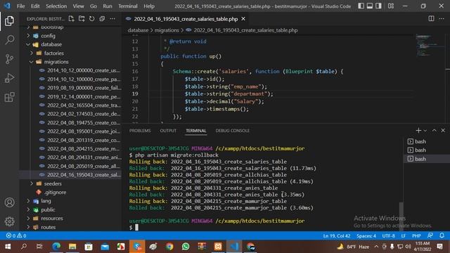Collapse all folders in Explorer
Image resolution: width=450 pixels, height=253 pixels.
point(102,19)
